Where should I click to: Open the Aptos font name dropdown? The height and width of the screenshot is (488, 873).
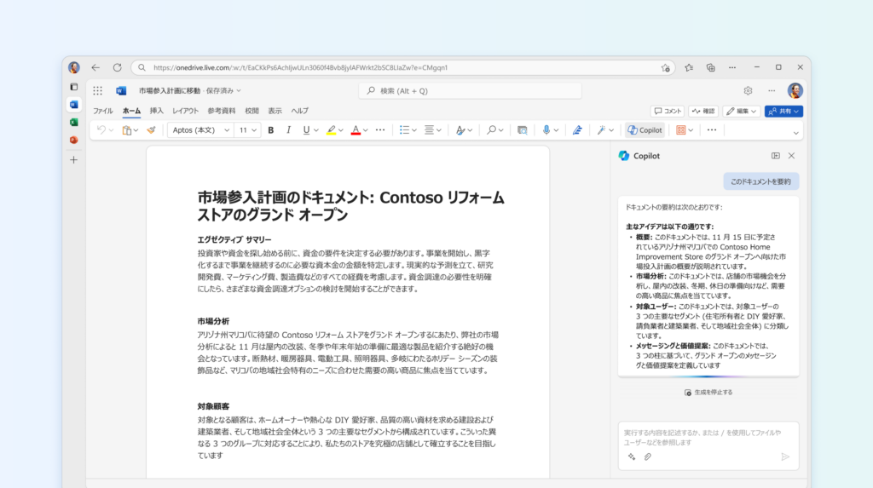[199, 130]
